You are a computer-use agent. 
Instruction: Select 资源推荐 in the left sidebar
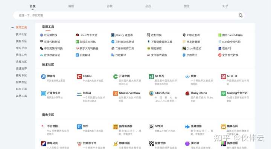21,68
